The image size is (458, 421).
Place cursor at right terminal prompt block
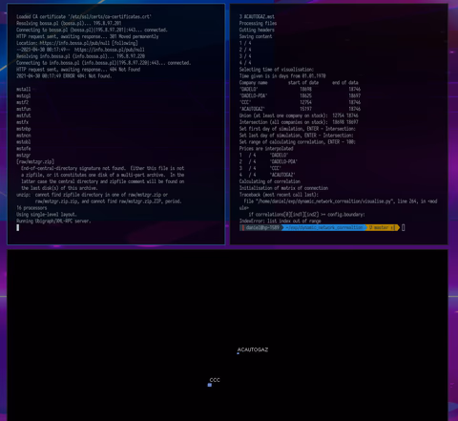pyautogui.click(x=404, y=227)
